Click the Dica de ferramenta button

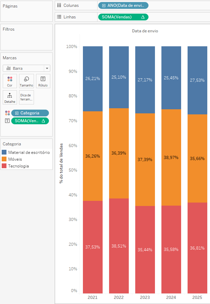[x=27, y=97]
